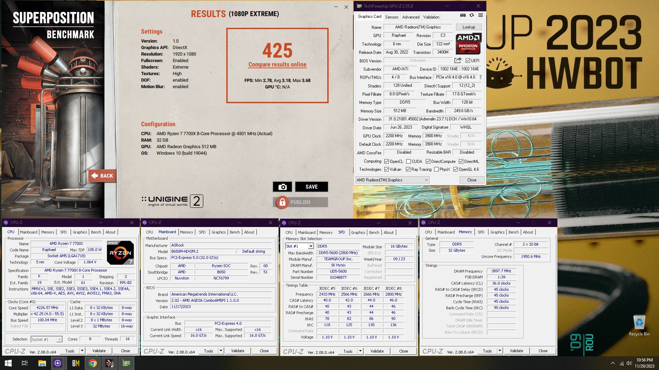
Task: Click the network icon in the system tray
Action: [x=622, y=363]
